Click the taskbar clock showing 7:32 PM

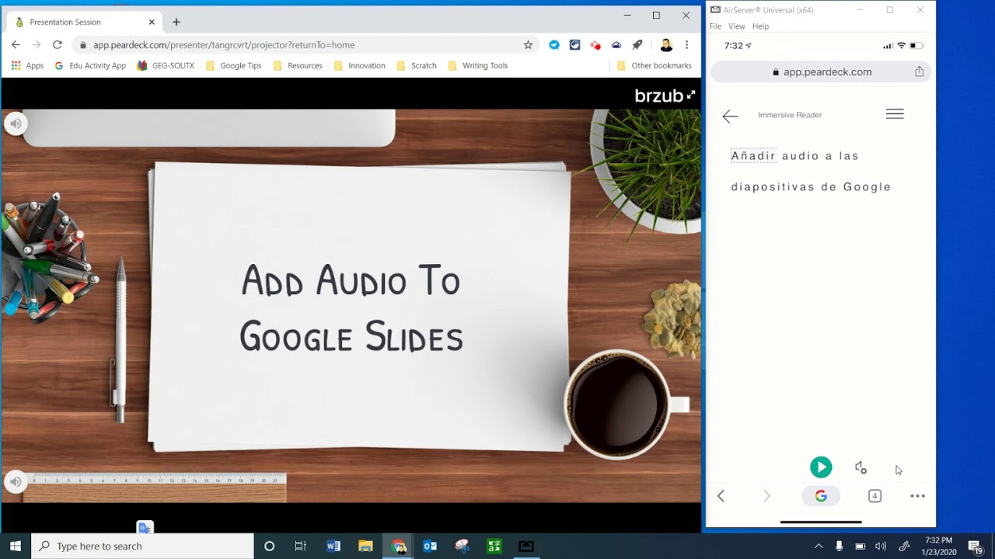pyautogui.click(x=939, y=546)
